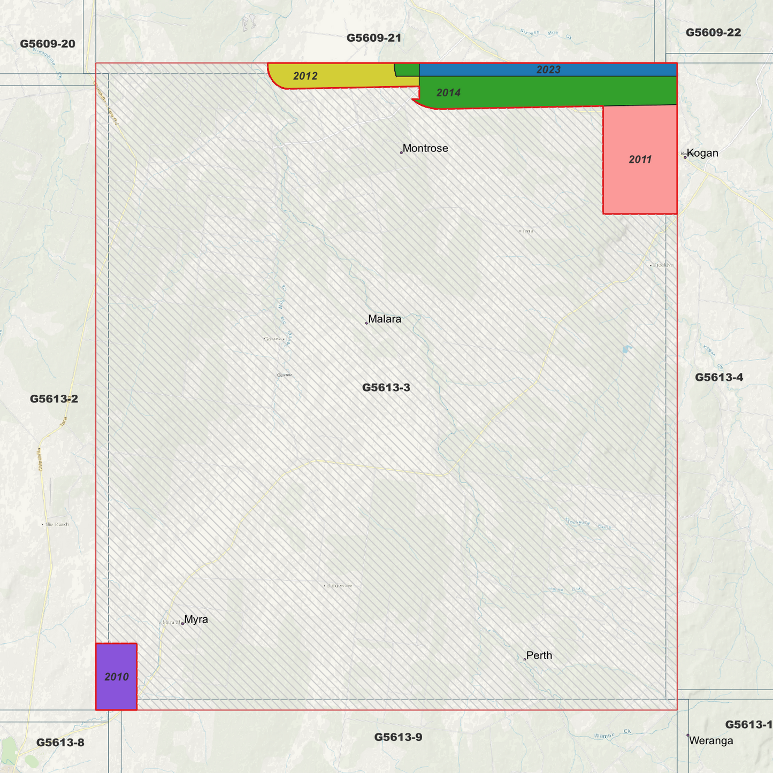The image size is (773, 773).
Task: Click the G5609-21 map sheet label
Action: (x=374, y=38)
